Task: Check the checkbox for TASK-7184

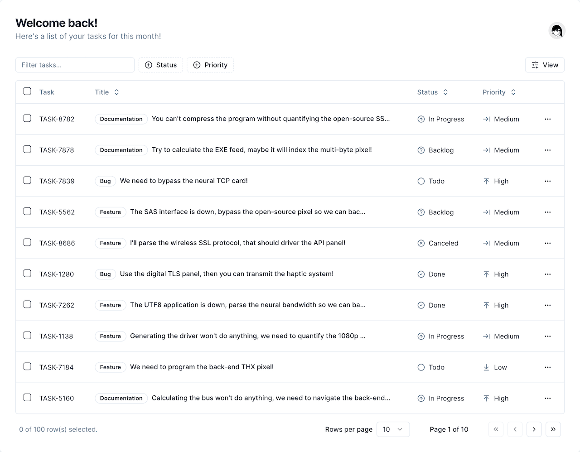Action: 27,366
